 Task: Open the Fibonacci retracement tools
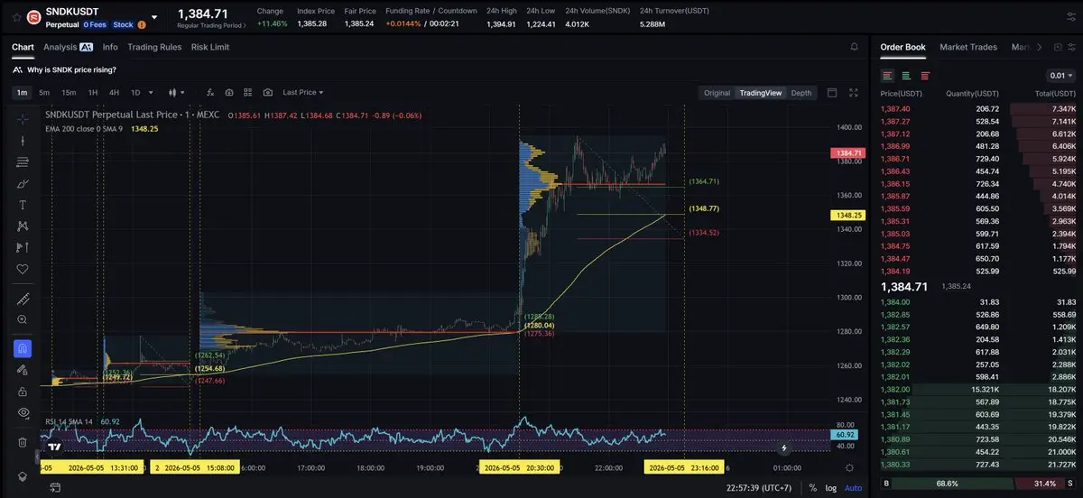pos(23,162)
